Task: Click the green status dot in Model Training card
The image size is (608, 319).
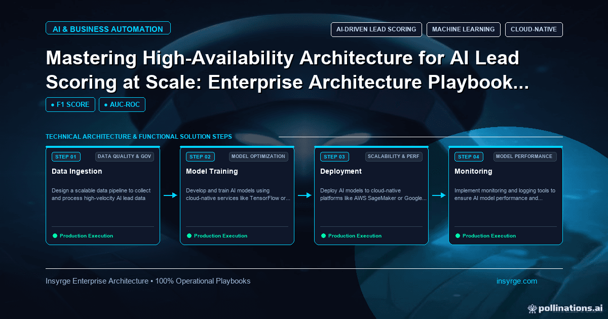Action: tap(189, 235)
